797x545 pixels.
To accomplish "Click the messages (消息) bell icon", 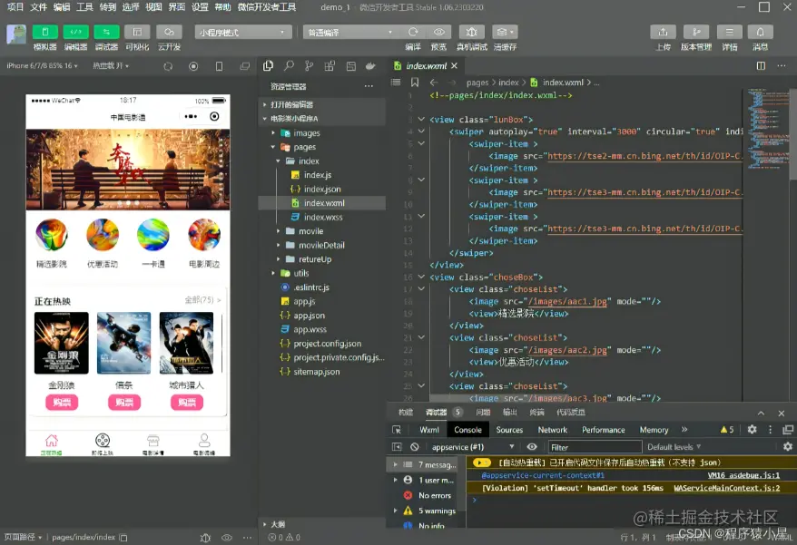I will pos(760,32).
